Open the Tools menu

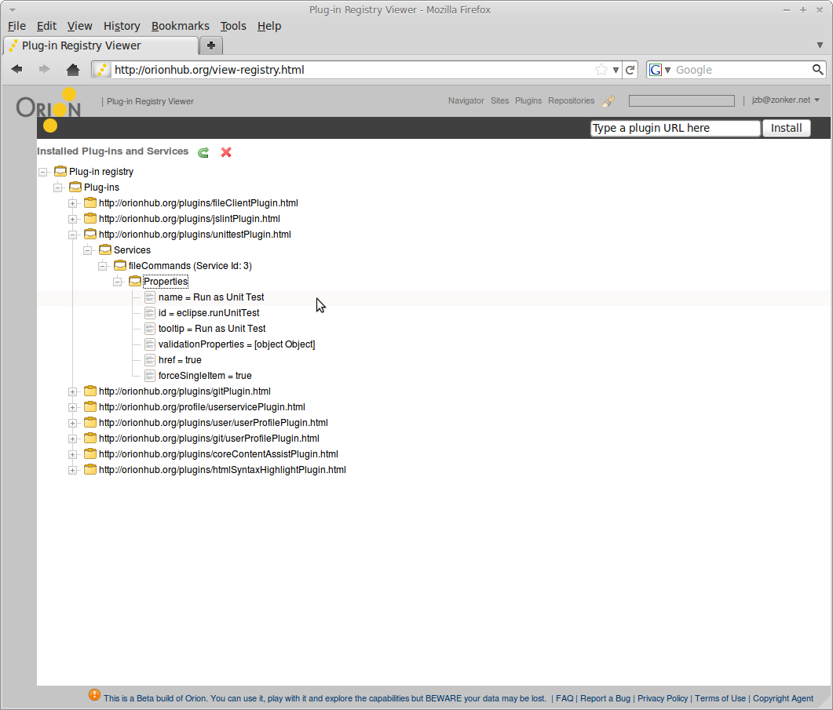232,26
